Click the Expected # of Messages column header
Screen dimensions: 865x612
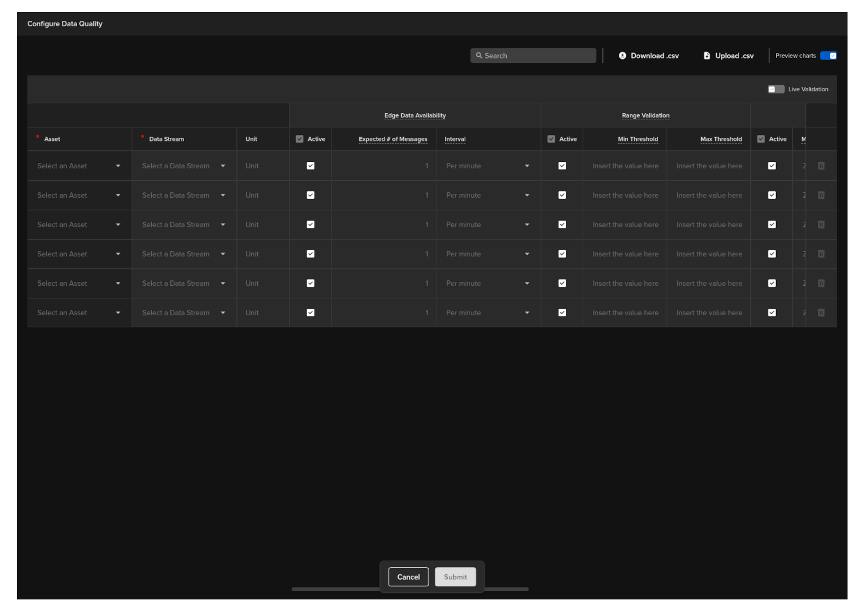(393, 139)
